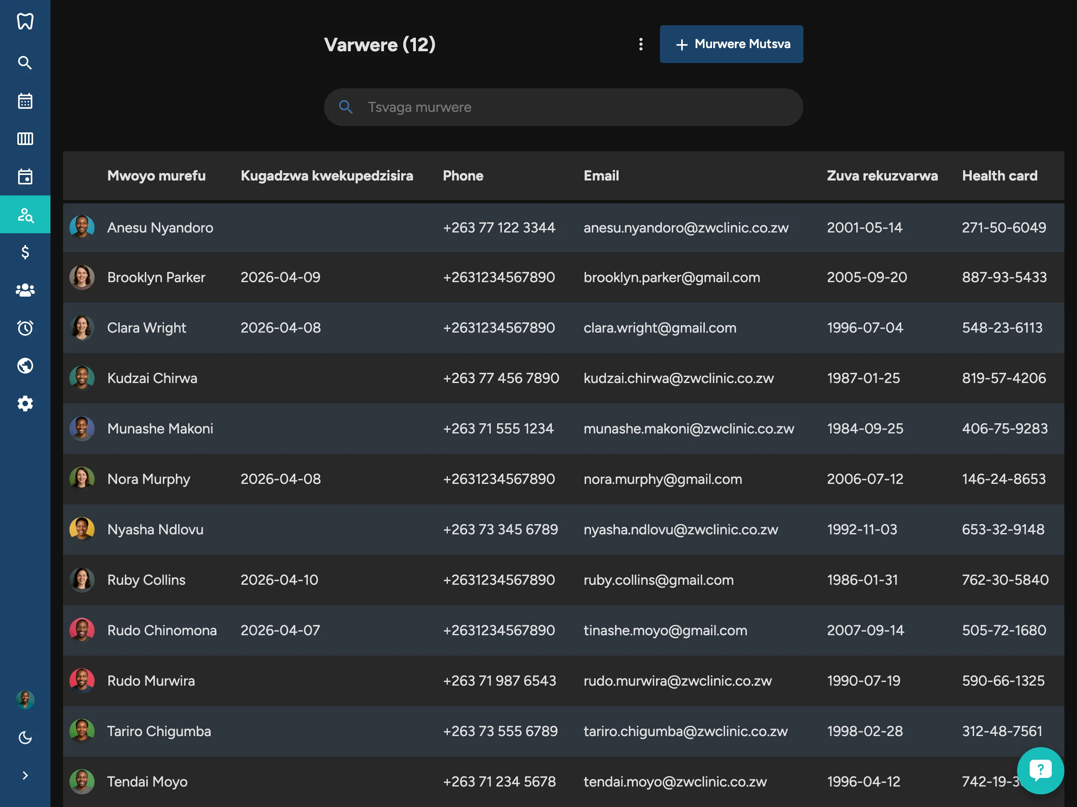Open the alarm clock reminders icon
The image size is (1077, 807).
25,327
